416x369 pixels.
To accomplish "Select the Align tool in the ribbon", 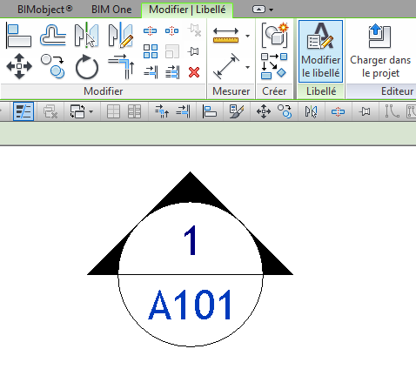I will coord(19,36).
